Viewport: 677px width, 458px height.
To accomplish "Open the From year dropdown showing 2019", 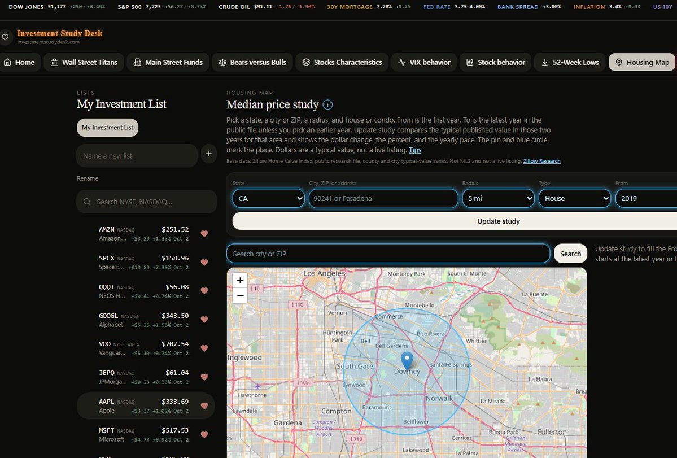I will click(647, 199).
